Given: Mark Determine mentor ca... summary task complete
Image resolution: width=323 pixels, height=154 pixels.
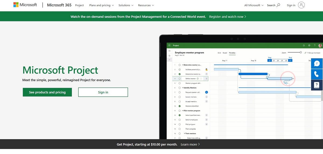Looking at the screenshot, I should pos(180,65).
